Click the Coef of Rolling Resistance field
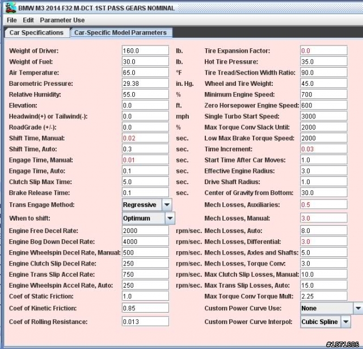 click(145, 322)
